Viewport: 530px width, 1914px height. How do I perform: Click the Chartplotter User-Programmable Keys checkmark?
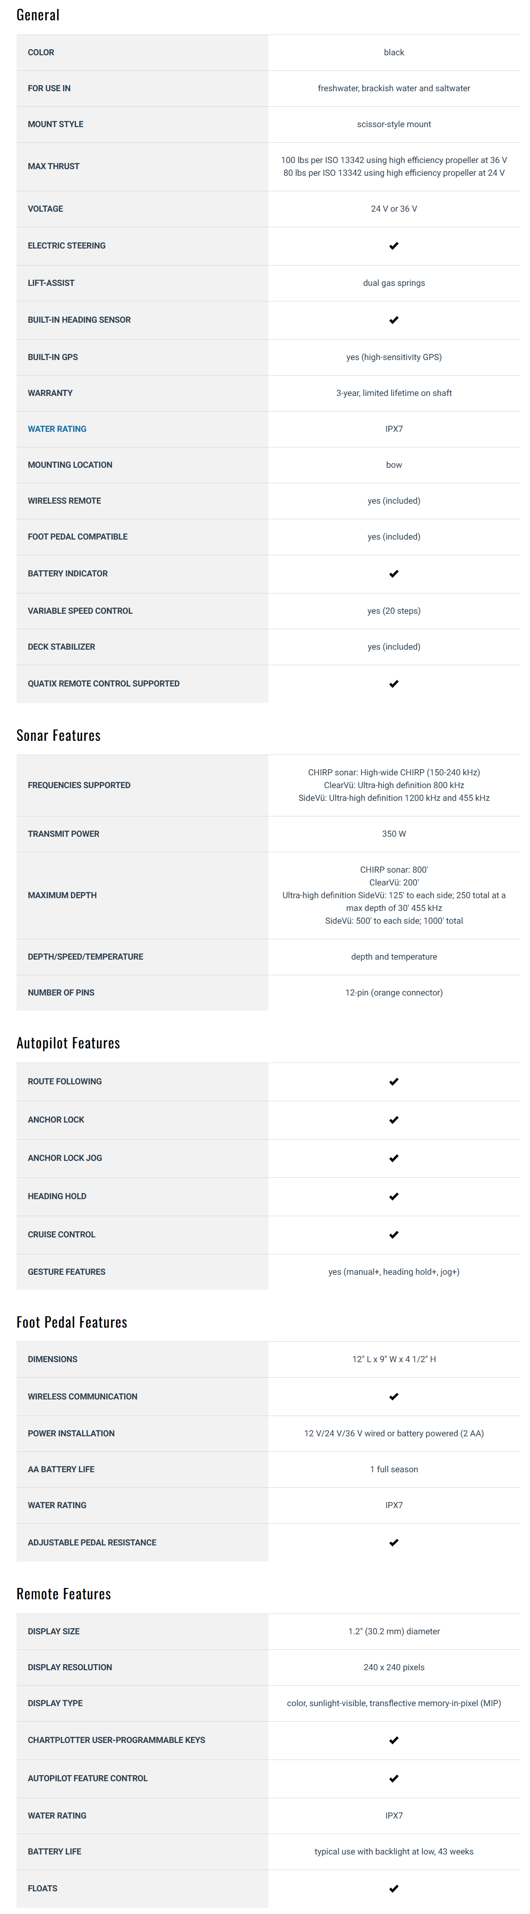click(394, 1740)
